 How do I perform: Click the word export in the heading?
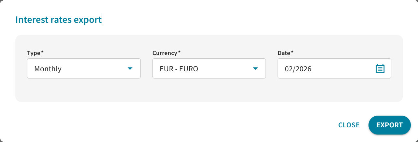tap(88, 20)
